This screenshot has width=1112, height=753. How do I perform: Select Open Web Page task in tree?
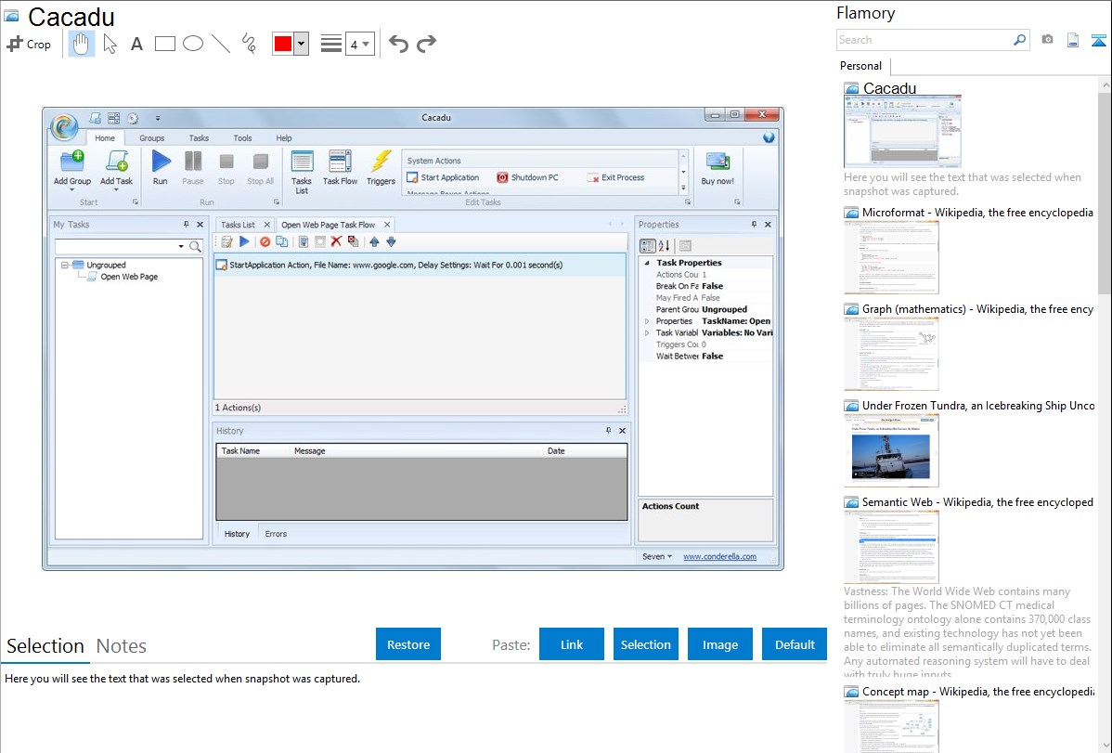pyautogui.click(x=128, y=277)
